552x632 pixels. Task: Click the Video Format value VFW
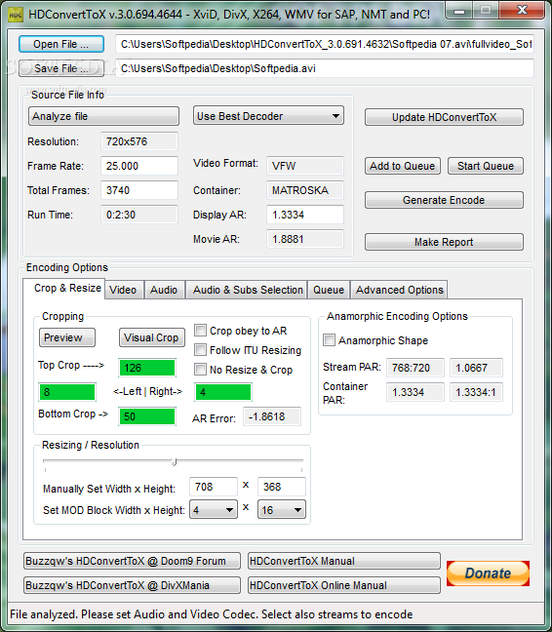(305, 166)
